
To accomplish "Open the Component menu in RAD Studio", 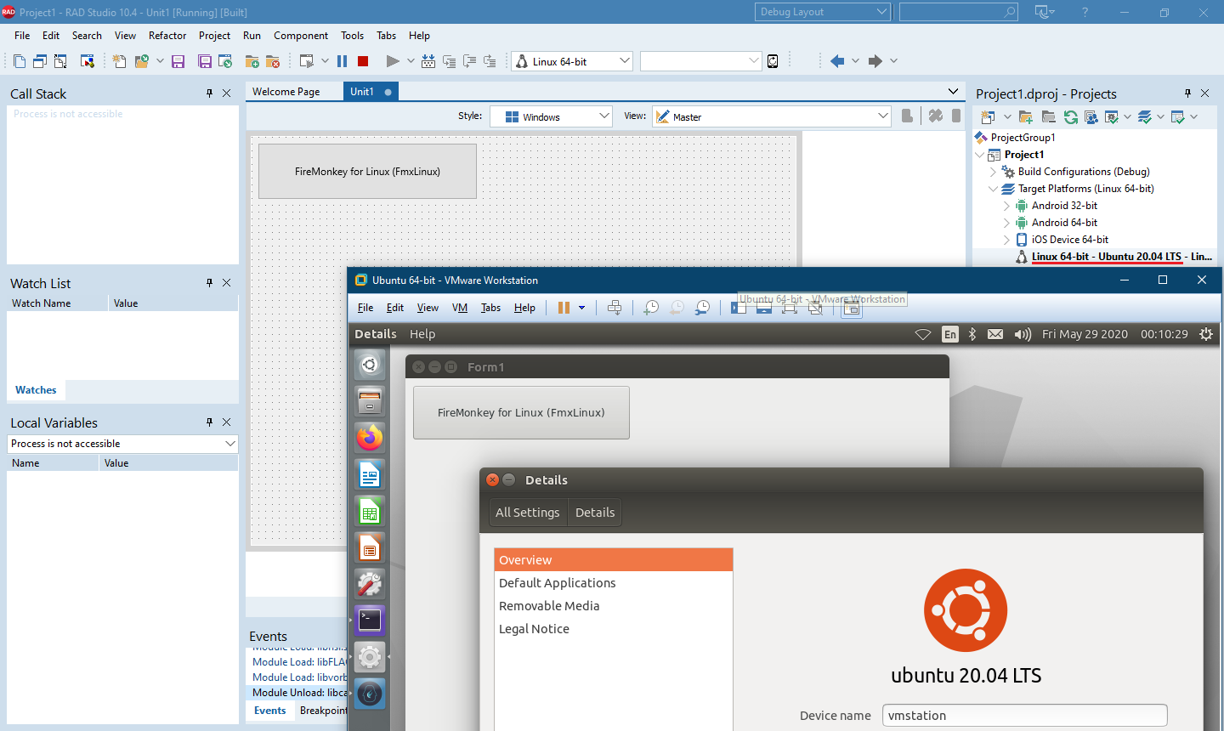I will [301, 36].
